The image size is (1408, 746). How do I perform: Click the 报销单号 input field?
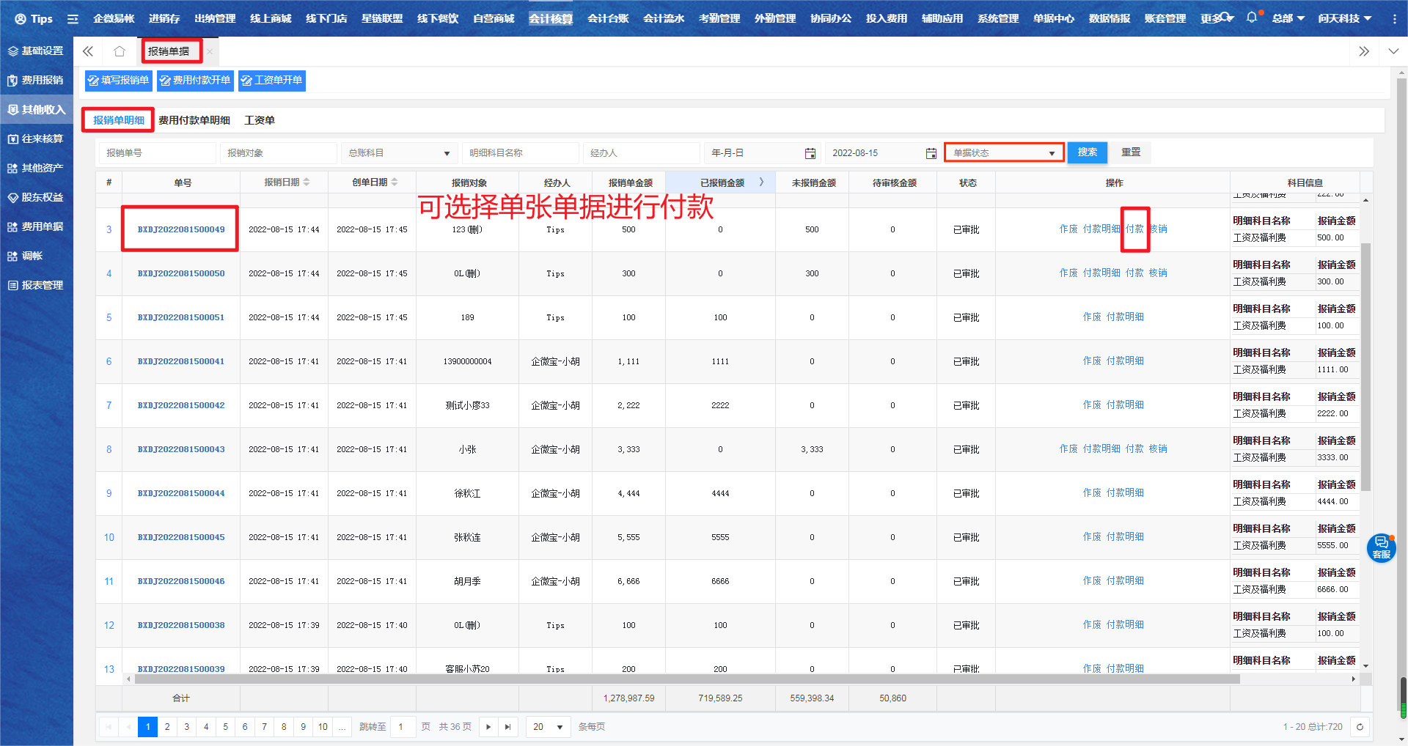point(158,153)
